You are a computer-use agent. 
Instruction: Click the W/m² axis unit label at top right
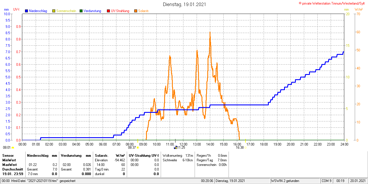pos(359,10)
